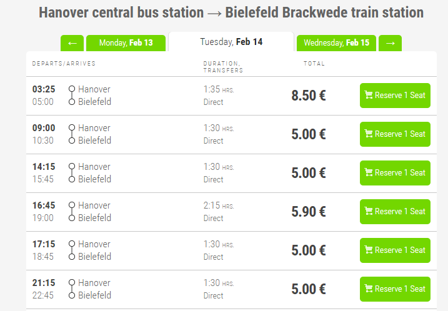Click the route stops icon for 03:25 trip
Viewport: 448px width, 311px height.
pyautogui.click(x=72, y=96)
